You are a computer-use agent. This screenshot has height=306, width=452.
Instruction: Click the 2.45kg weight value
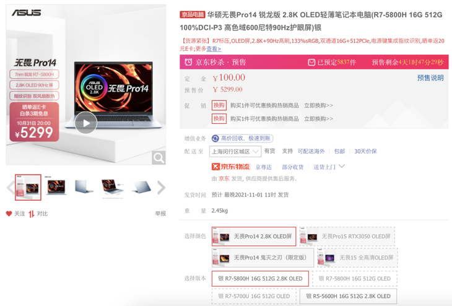coord(220,211)
